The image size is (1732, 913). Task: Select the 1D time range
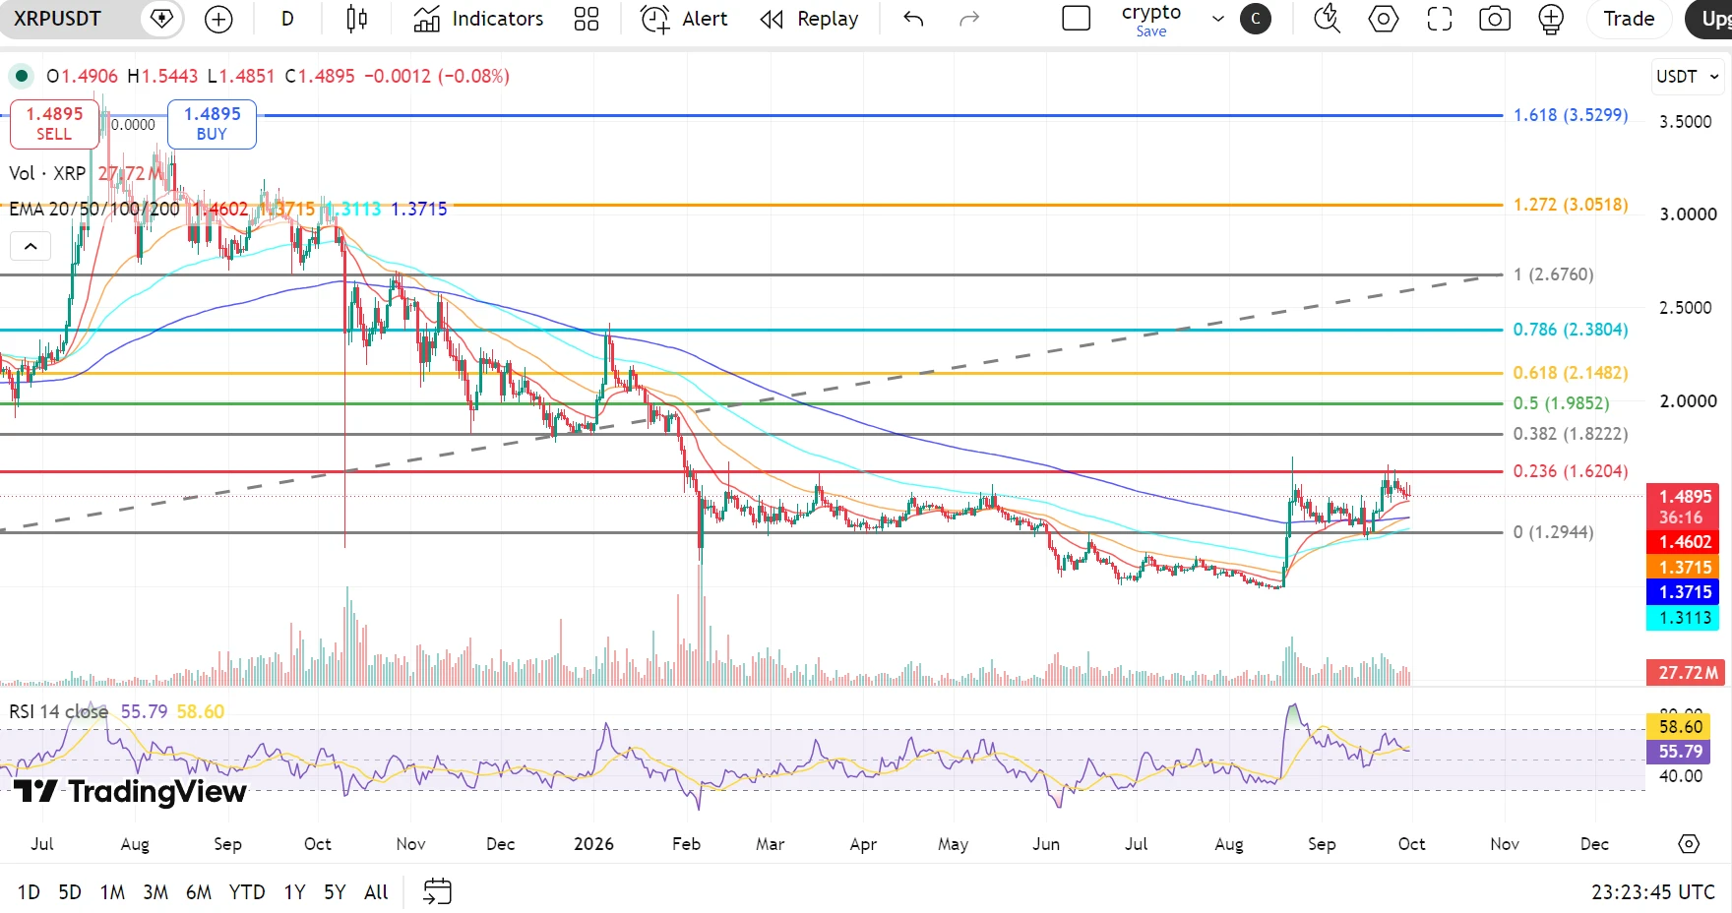click(x=29, y=892)
